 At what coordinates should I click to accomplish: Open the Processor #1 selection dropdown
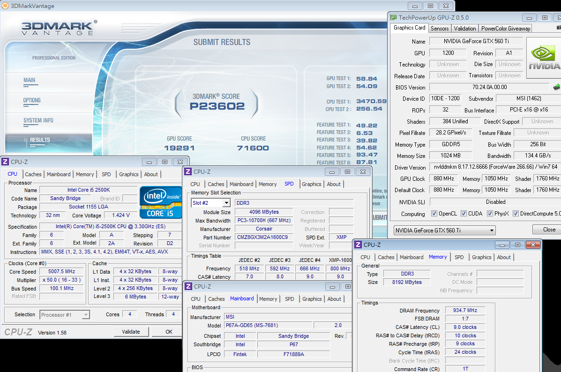coord(64,315)
